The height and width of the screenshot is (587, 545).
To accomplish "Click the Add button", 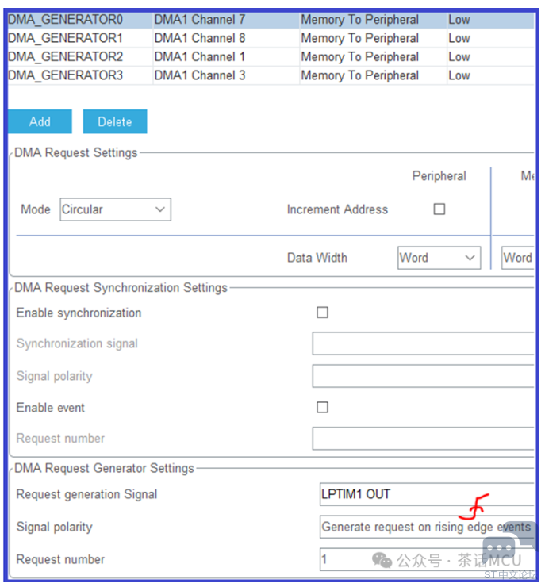I will [40, 121].
